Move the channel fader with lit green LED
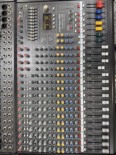 [x=101, y=68]
